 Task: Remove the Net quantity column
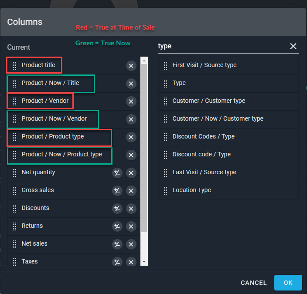coord(131,173)
